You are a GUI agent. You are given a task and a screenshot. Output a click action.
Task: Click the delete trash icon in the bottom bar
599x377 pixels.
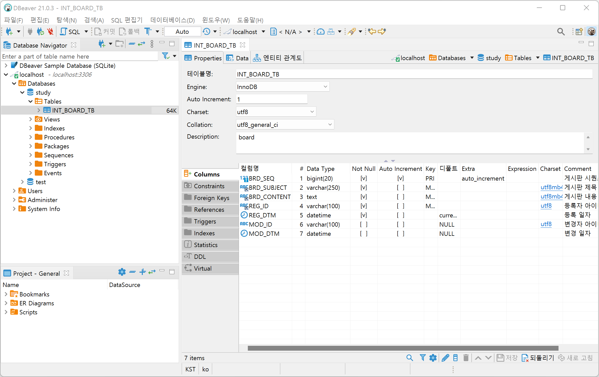click(x=466, y=358)
